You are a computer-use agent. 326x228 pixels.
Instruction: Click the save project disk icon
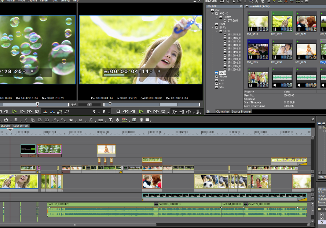tap(16, 120)
